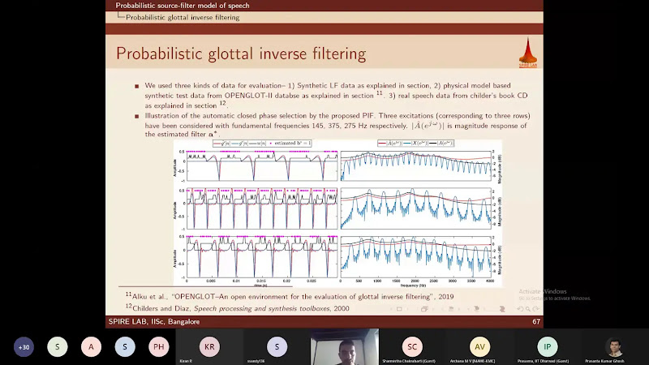
Task: Click the 'Probabilistic source-filter model of speech' header
Action: pyautogui.click(x=183, y=6)
